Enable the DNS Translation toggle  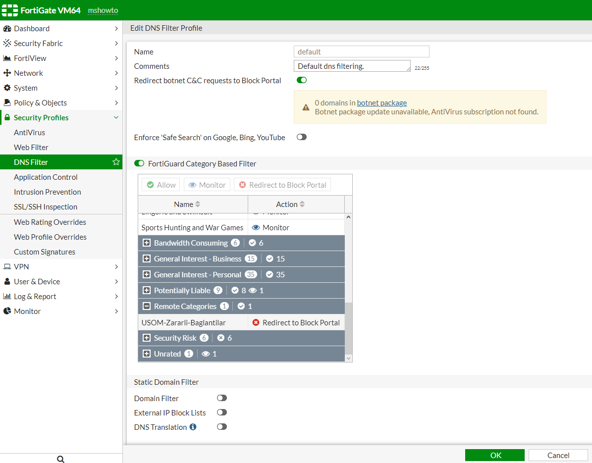click(x=222, y=427)
